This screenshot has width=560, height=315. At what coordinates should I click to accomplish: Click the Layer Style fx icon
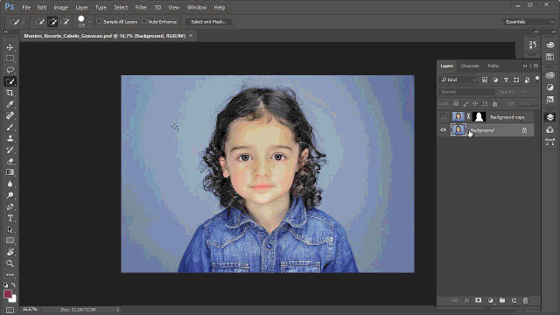click(x=466, y=301)
